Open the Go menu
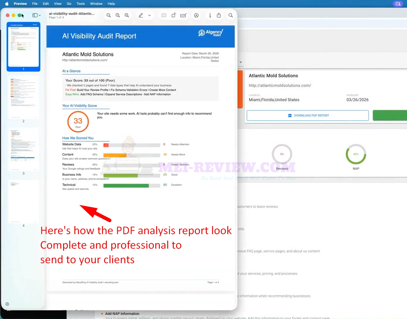This screenshot has height=319, width=407. [69, 4]
